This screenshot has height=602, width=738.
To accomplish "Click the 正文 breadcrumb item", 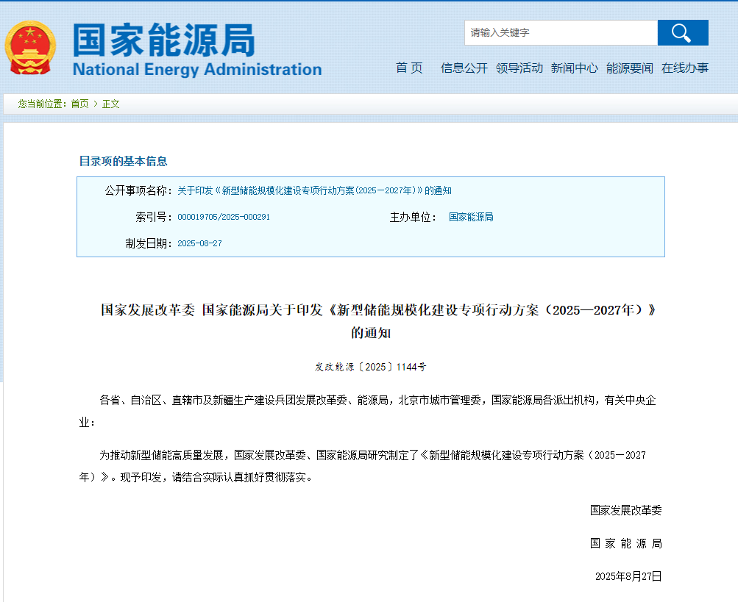I will 111,104.
